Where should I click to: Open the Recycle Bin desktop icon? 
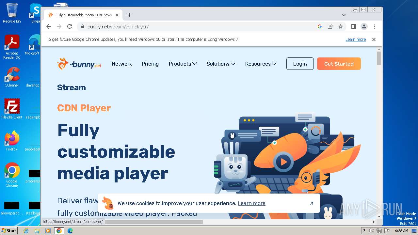12,13
